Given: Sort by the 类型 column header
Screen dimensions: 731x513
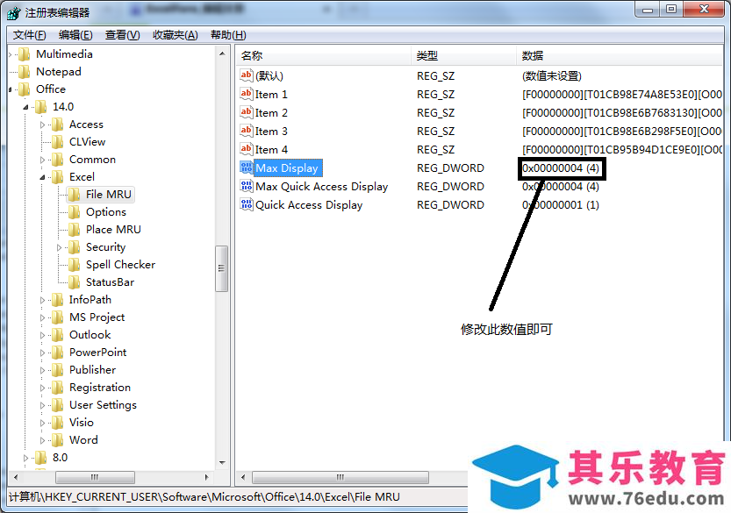Looking at the screenshot, I should (463, 56).
